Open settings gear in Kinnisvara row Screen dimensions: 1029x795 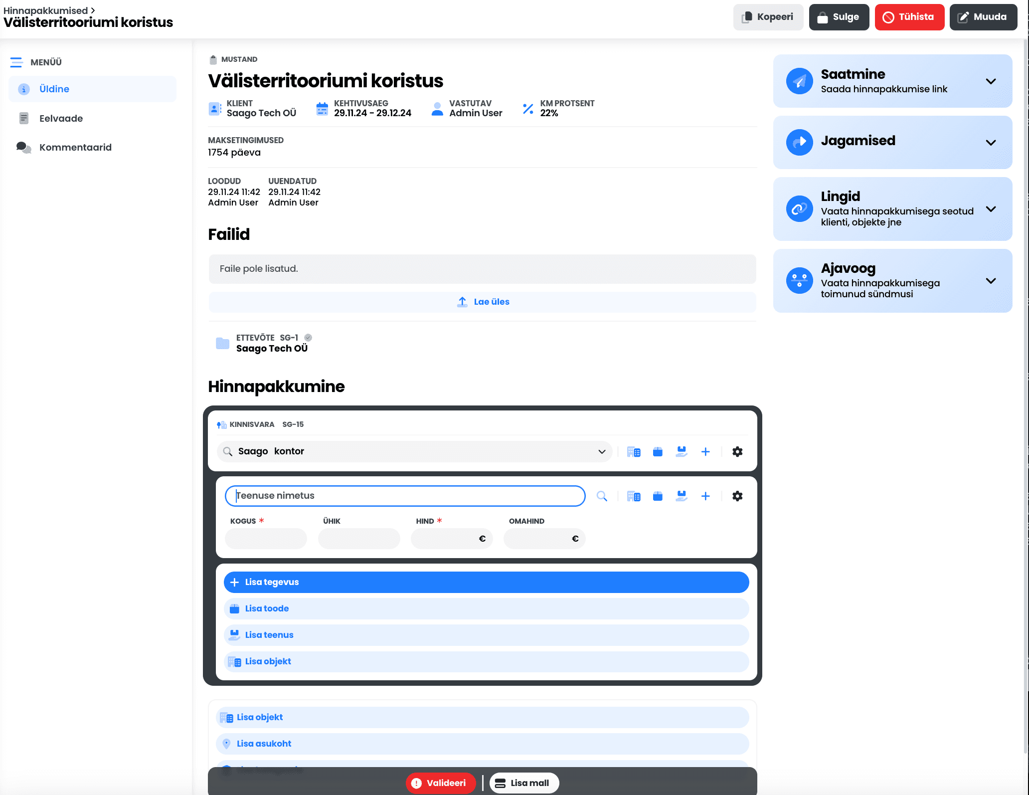737,451
